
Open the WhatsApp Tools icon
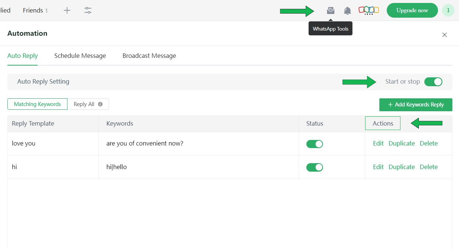pos(331,11)
